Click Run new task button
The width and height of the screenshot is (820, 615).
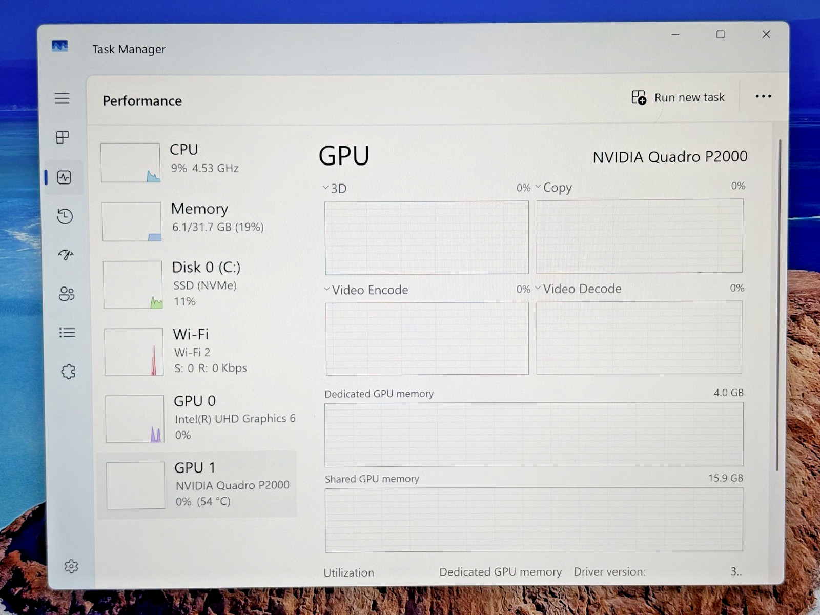coord(678,97)
